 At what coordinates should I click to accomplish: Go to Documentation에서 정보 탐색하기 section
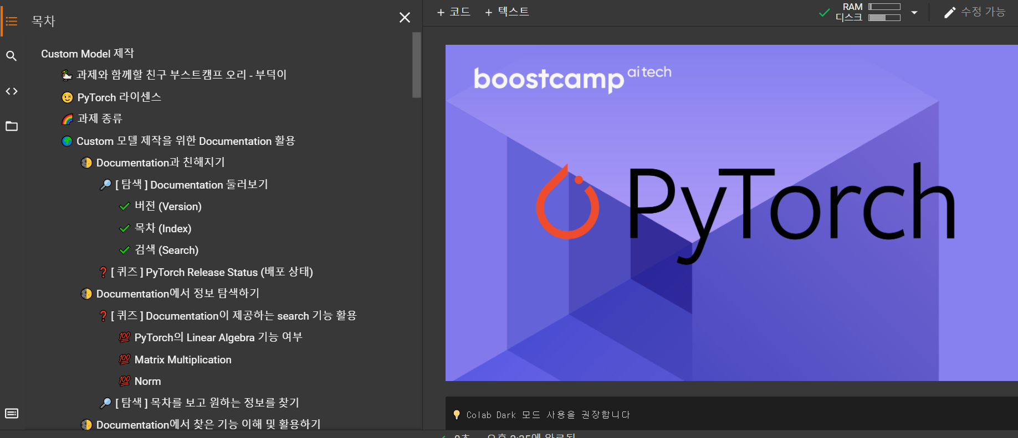coord(170,294)
